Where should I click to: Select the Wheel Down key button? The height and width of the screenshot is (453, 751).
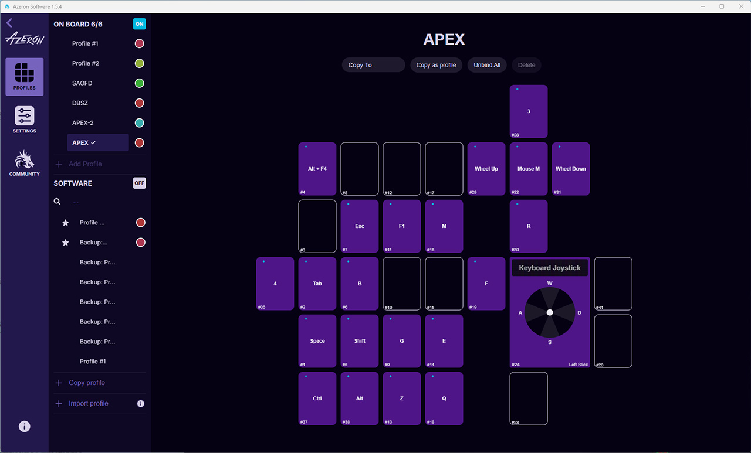(x=571, y=169)
